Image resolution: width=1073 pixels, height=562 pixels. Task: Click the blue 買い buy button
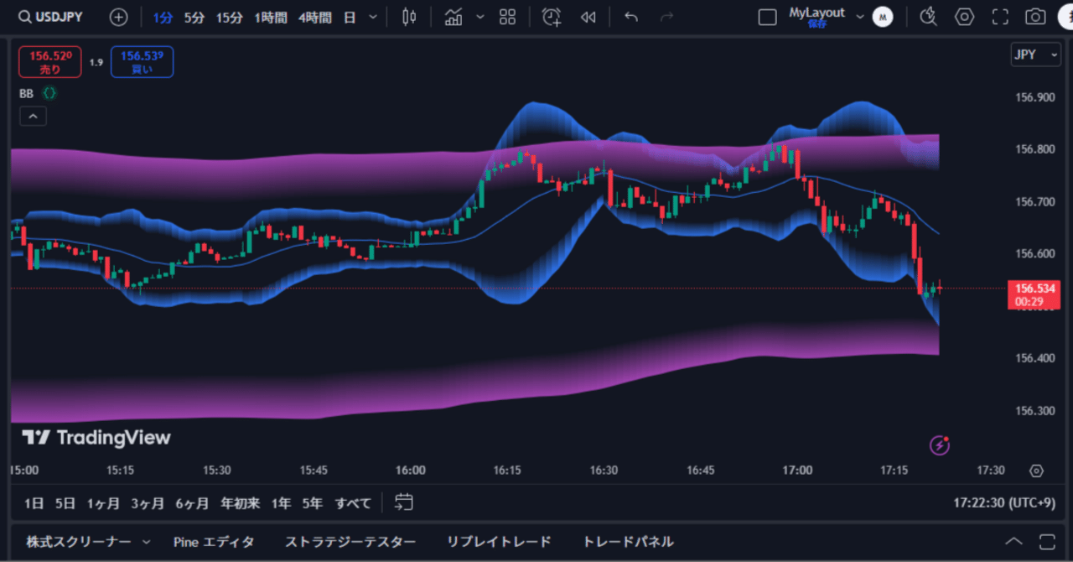142,62
